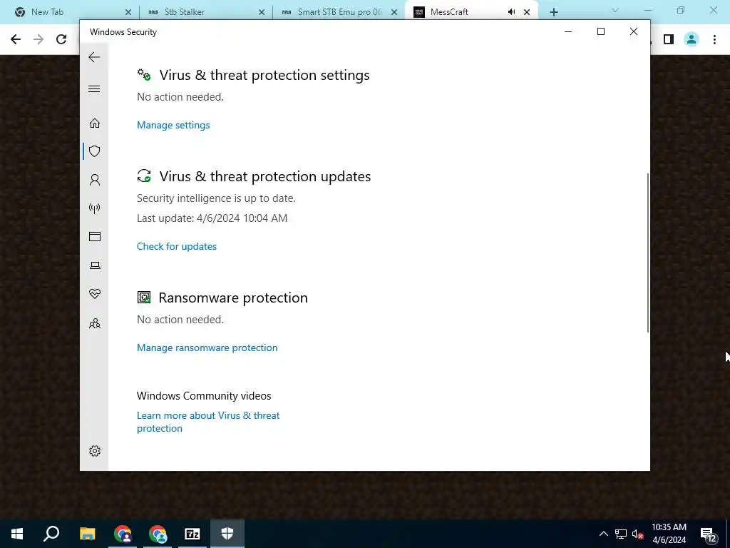Close the Stb Stalker tab

[x=262, y=12]
